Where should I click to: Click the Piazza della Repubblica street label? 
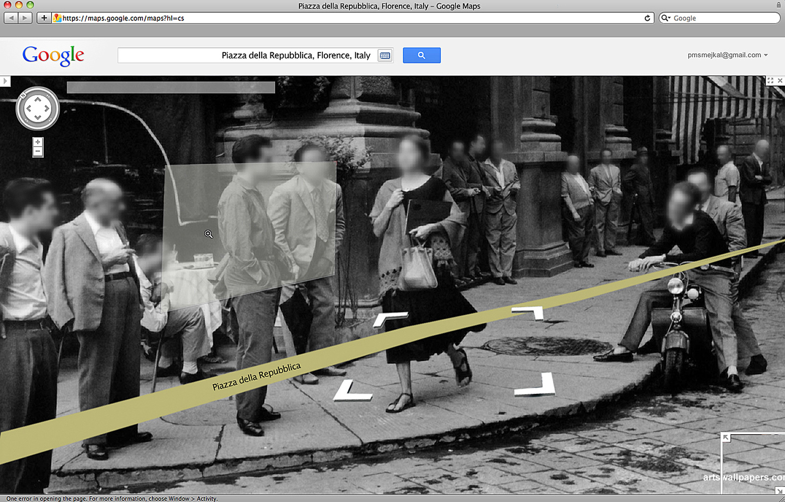(256, 376)
